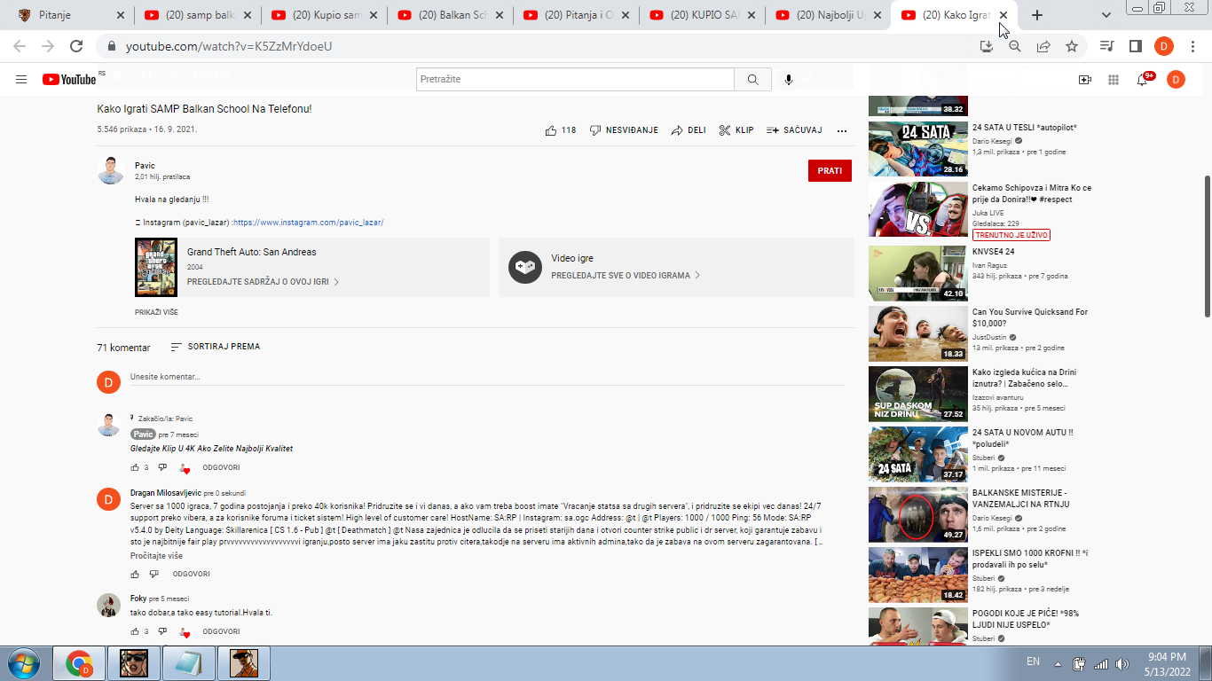Switch to the Balkan Sch tab
The width and height of the screenshot is (1212, 681).
[453, 15]
